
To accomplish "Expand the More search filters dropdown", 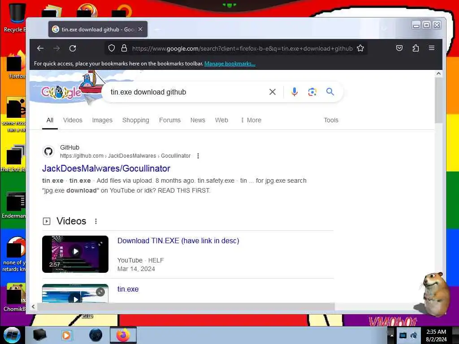I will [251, 120].
